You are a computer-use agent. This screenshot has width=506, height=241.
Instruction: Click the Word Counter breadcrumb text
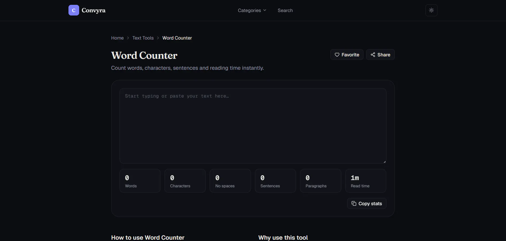coord(177,38)
